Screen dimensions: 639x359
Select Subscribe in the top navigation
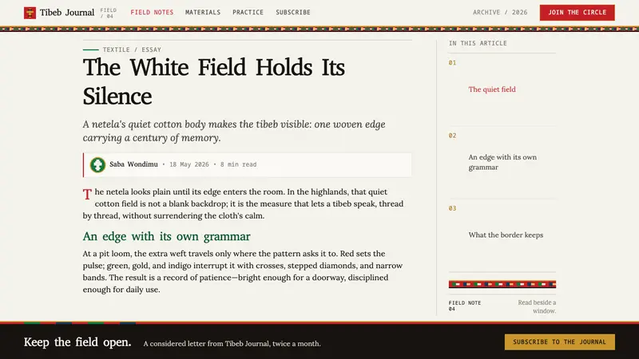(293, 12)
